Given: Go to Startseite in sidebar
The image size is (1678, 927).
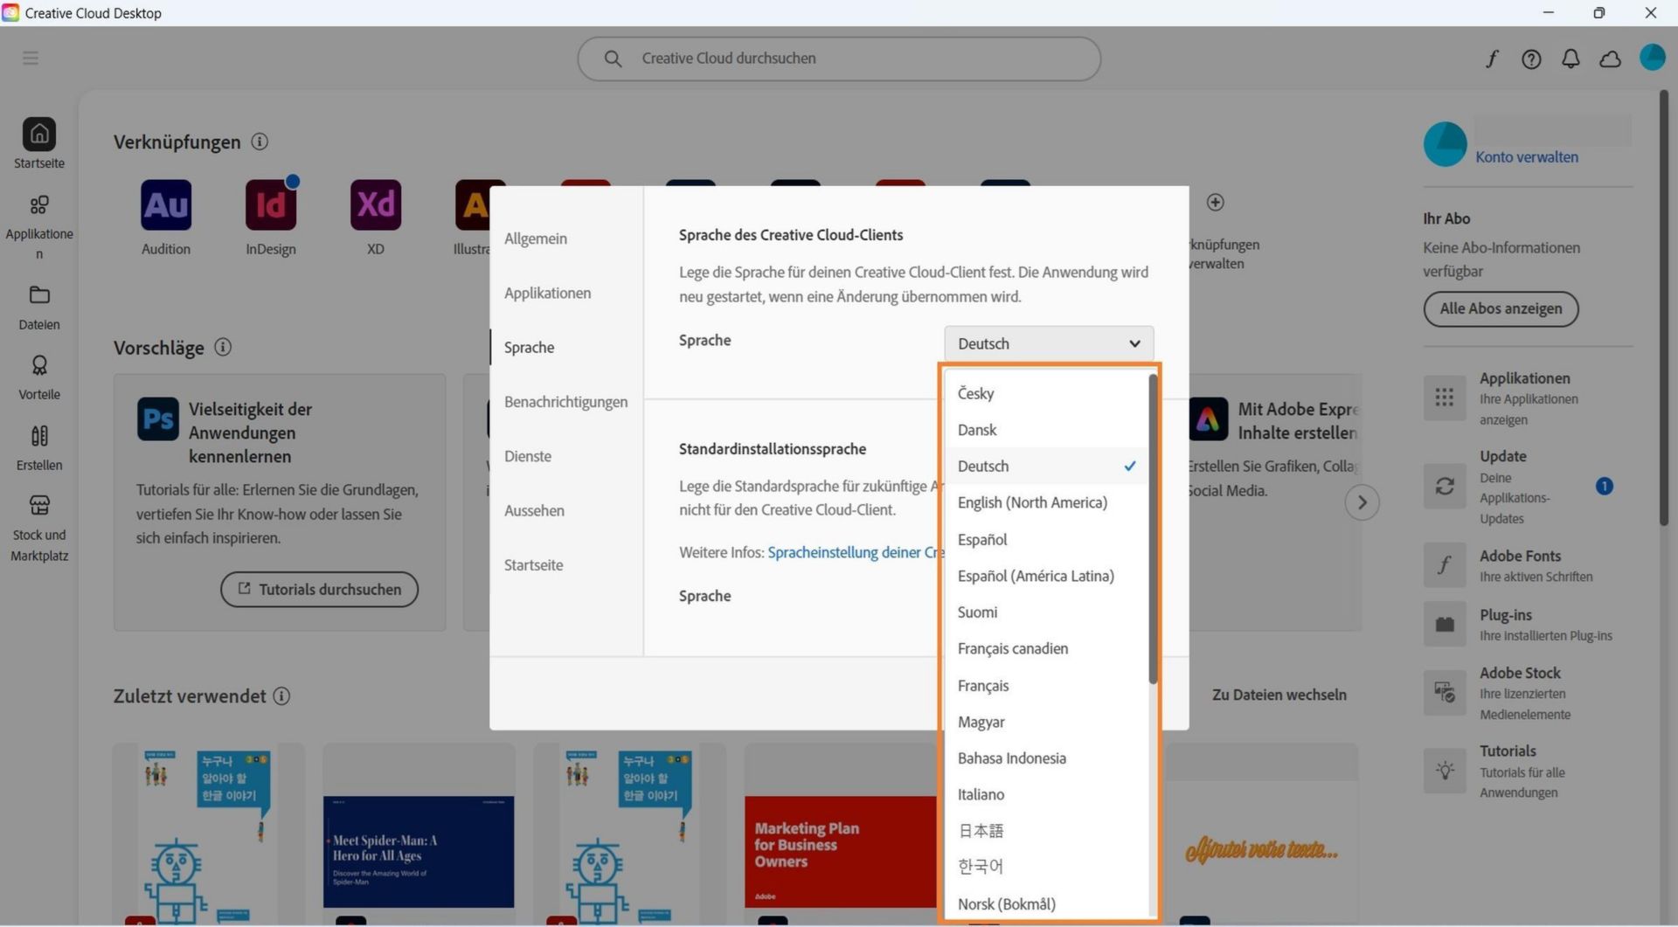Looking at the screenshot, I should 39,143.
